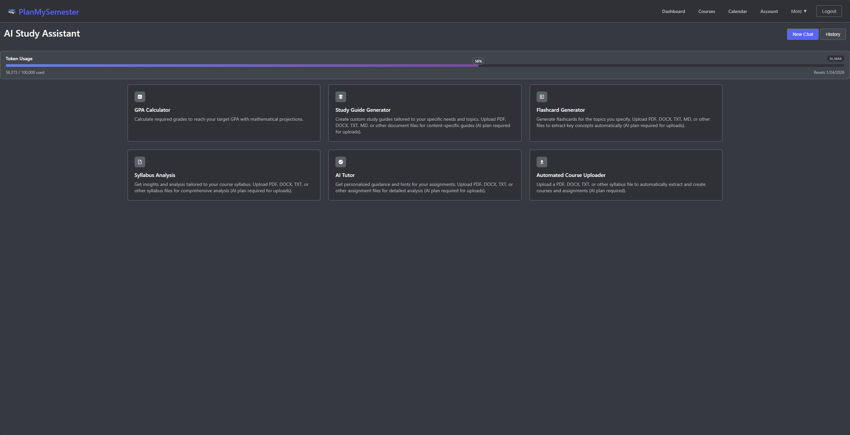View chat History
The width and height of the screenshot is (850, 435).
833,34
